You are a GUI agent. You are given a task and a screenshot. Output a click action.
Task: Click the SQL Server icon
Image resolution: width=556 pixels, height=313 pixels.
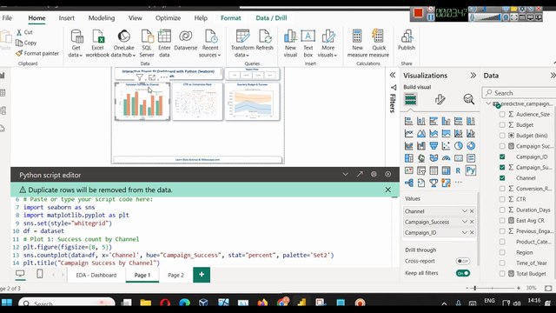[147, 43]
